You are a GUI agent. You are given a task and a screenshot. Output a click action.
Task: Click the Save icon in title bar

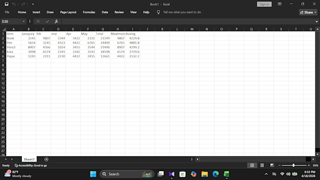coord(7,4)
